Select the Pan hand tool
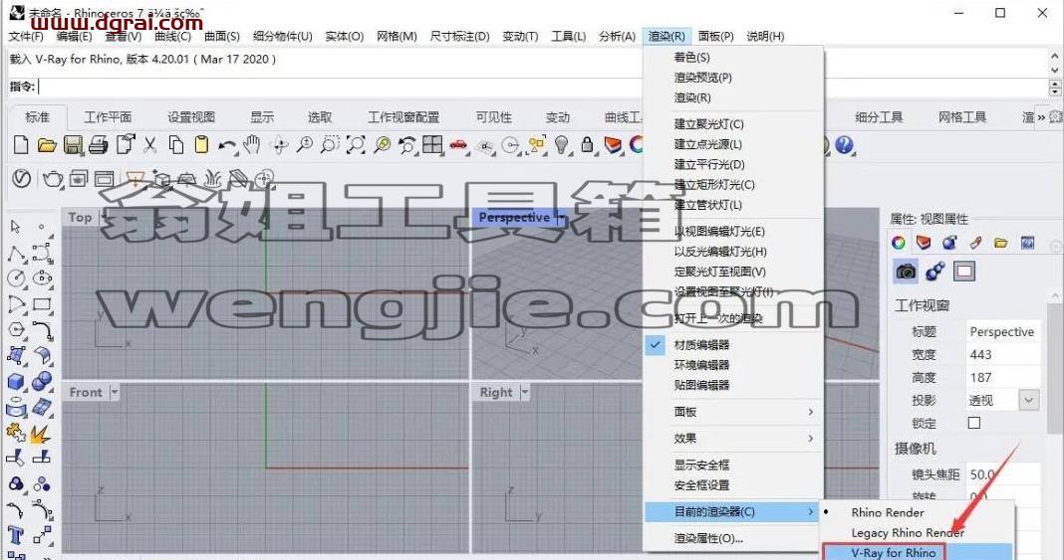The image size is (1064, 560). click(252, 145)
